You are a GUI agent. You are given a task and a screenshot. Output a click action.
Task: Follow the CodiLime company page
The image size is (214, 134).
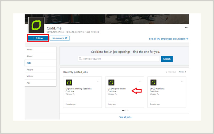[x=38, y=38]
